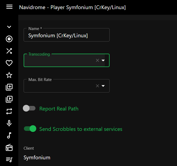
Task: Open Top Rated star icon
Action: tap(9, 75)
